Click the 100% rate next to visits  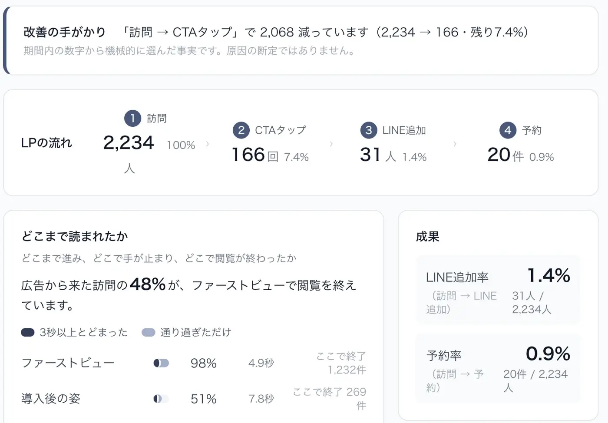[181, 145]
